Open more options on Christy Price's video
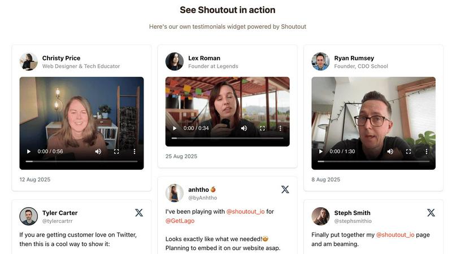 134,151
